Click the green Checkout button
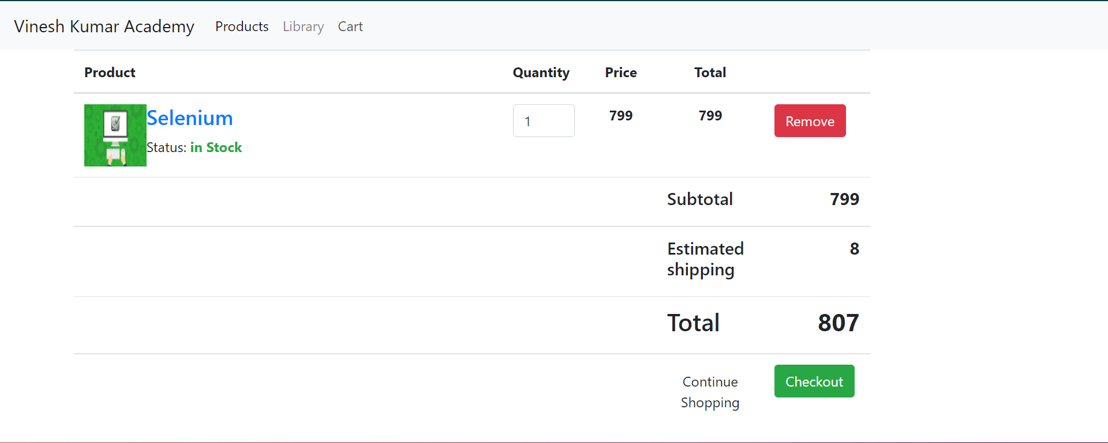This screenshot has width=1108, height=443. pos(814,381)
